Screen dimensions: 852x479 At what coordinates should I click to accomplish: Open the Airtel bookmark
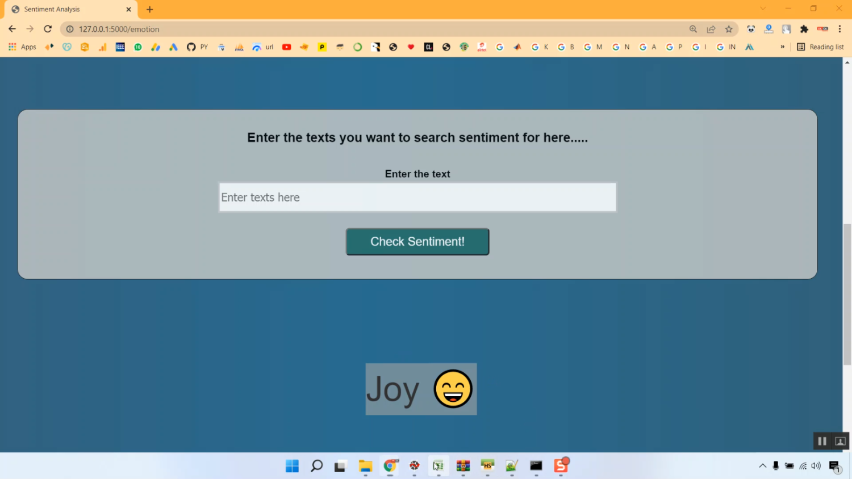coord(482,47)
